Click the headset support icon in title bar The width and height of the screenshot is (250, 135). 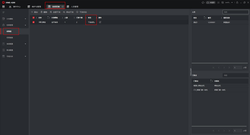coord(203,2)
